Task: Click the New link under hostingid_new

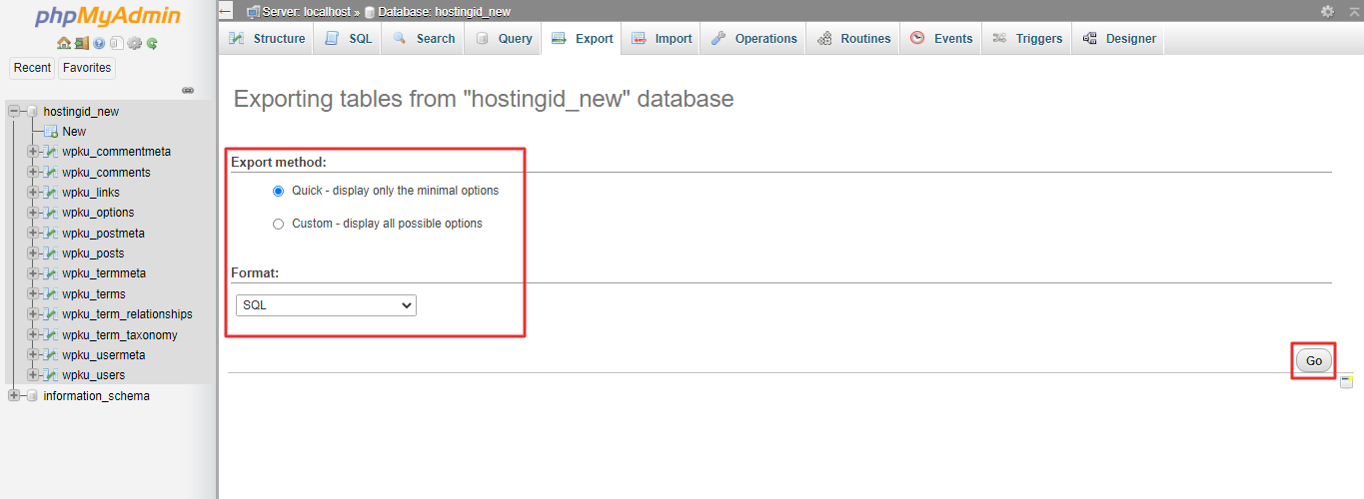Action: (74, 132)
